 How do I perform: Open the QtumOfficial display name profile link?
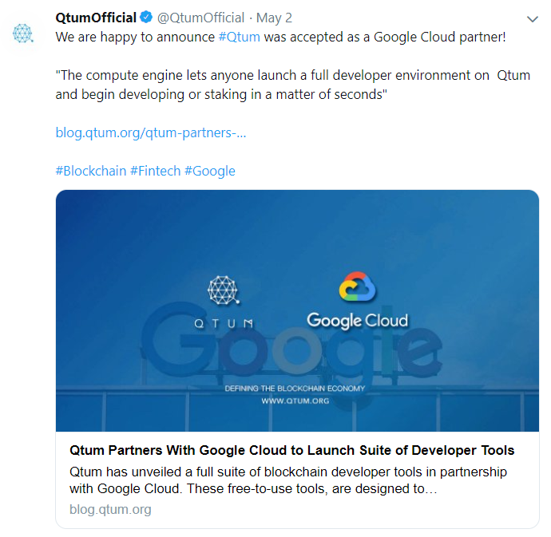(x=96, y=18)
